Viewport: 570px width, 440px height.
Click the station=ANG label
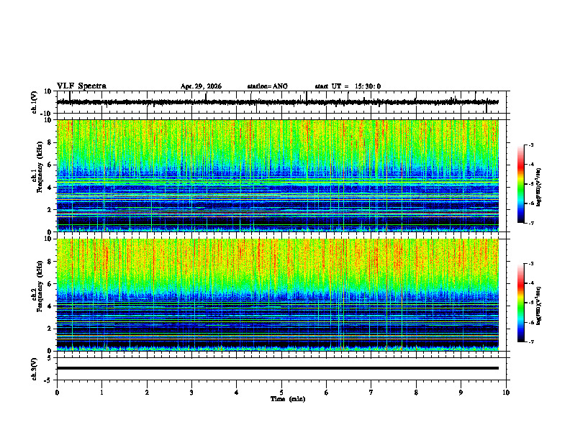(268, 86)
